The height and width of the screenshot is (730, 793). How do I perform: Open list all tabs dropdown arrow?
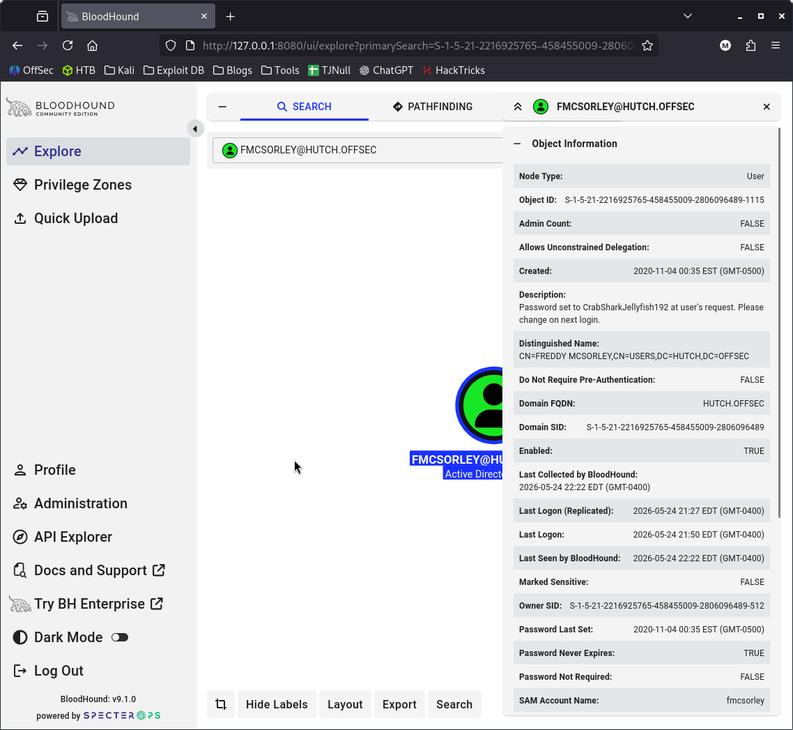tap(687, 16)
